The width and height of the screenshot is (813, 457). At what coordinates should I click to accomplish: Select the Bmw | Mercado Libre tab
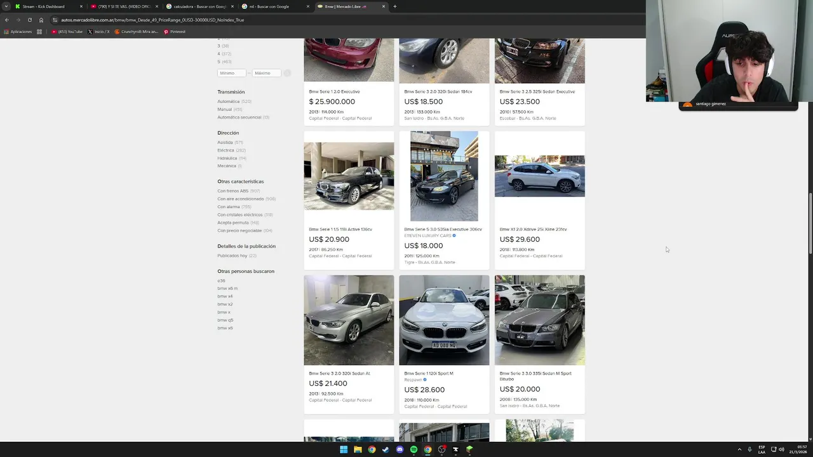(351, 6)
